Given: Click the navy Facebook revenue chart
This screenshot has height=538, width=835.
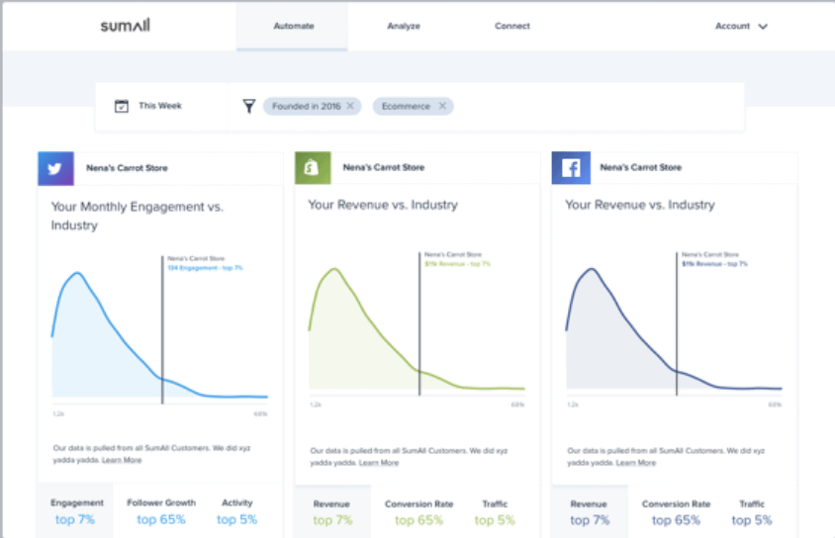Looking at the screenshot, I should click(x=674, y=330).
